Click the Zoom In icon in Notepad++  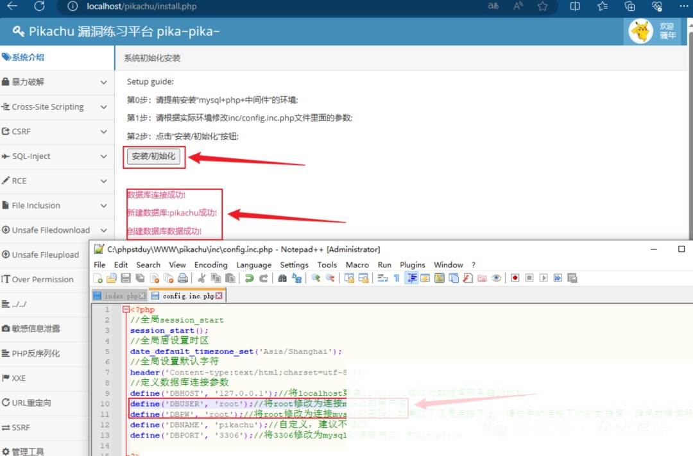click(x=316, y=278)
